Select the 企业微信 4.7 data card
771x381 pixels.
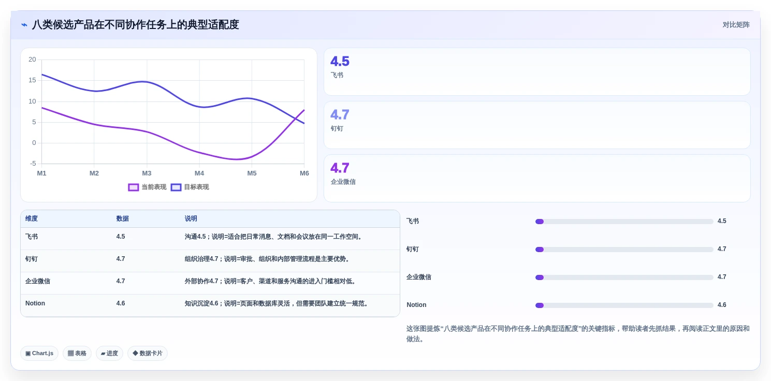click(537, 179)
